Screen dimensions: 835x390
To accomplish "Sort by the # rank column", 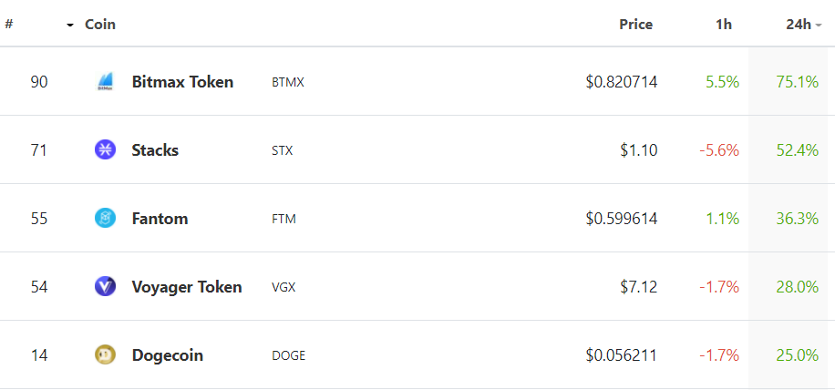I will (8, 25).
